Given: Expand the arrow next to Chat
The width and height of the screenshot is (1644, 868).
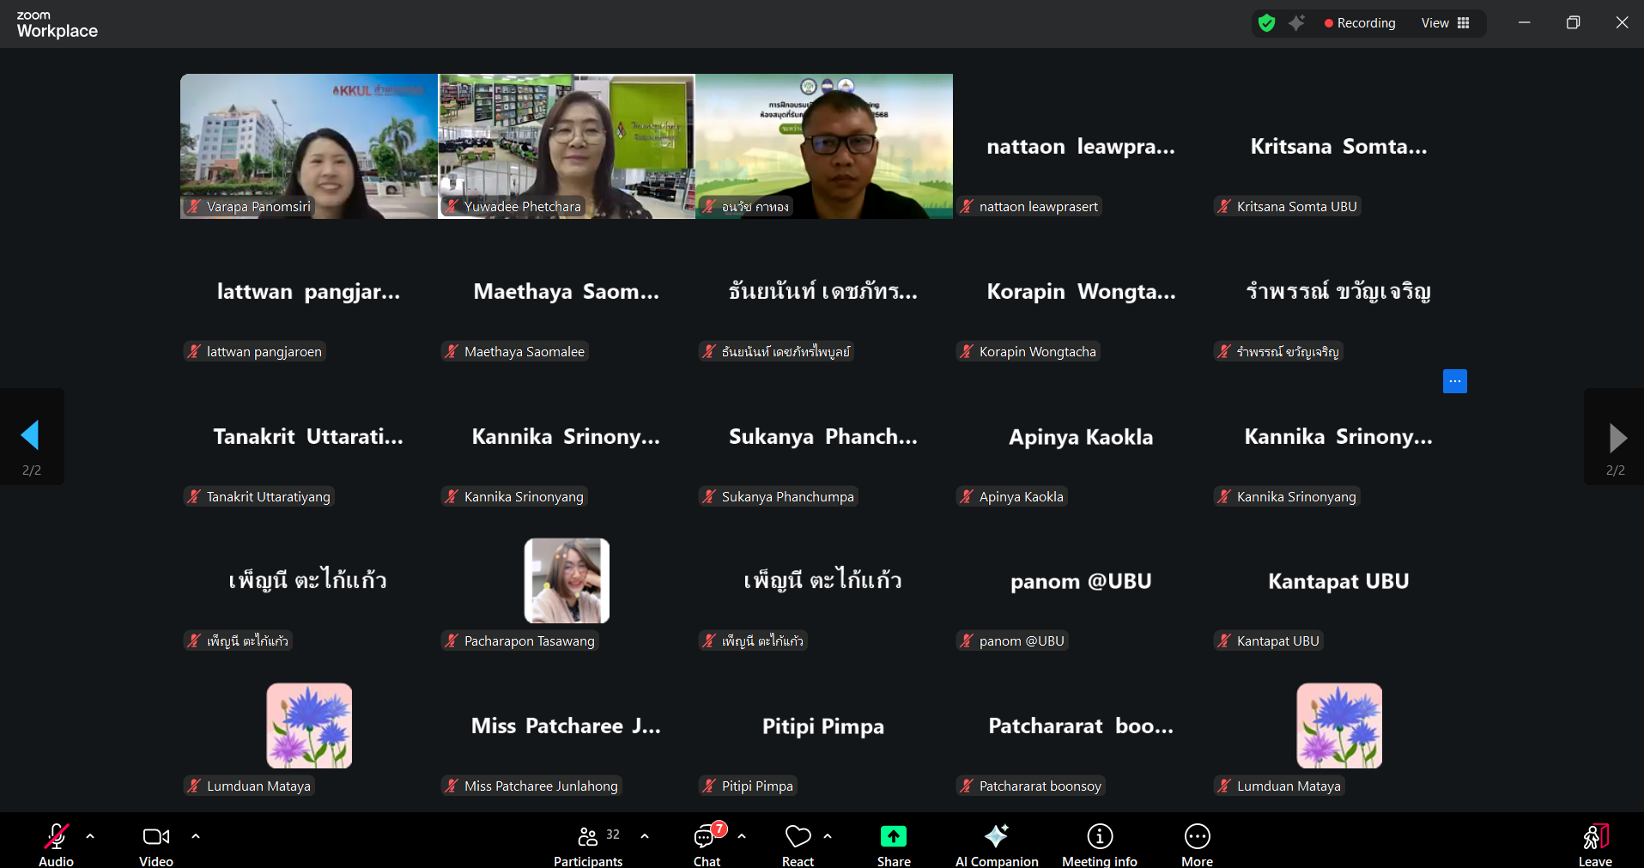Looking at the screenshot, I should click(x=742, y=835).
